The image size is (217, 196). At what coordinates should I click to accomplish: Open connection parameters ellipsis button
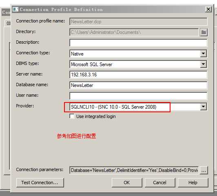204,170
